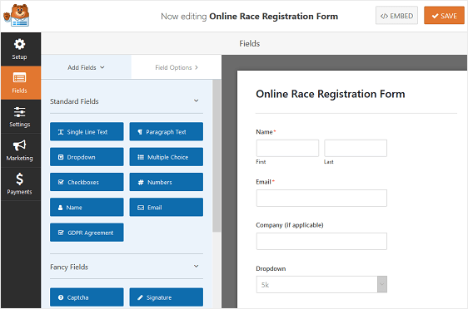The height and width of the screenshot is (309, 468).
Task: Click the Company (if applicable) input box
Action: (321, 241)
